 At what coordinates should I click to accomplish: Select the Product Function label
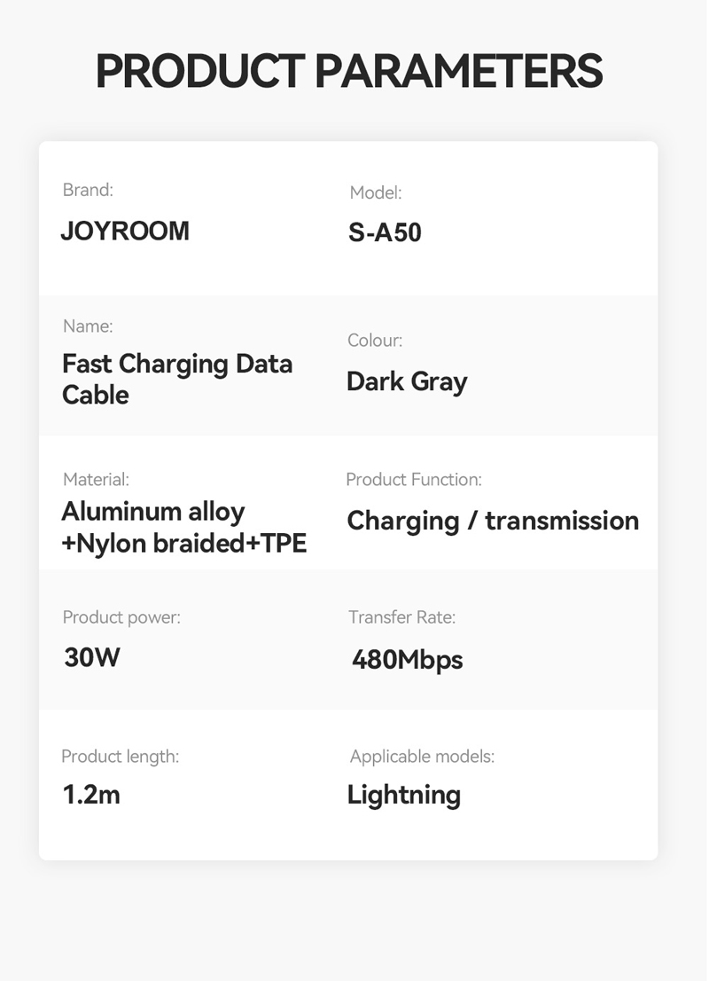click(414, 479)
